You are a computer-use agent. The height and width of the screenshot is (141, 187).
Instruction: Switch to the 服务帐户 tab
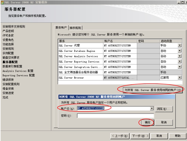coord(61,28)
